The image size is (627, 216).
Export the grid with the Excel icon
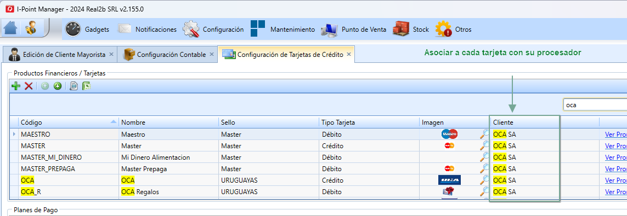pos(86,86)
